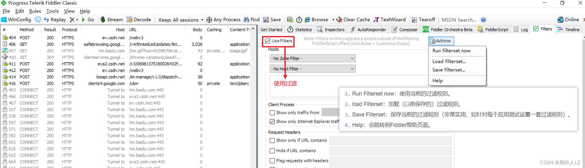Open the Edit menu
The height and width of the screenshot is (168, 585).
[19, 11]
